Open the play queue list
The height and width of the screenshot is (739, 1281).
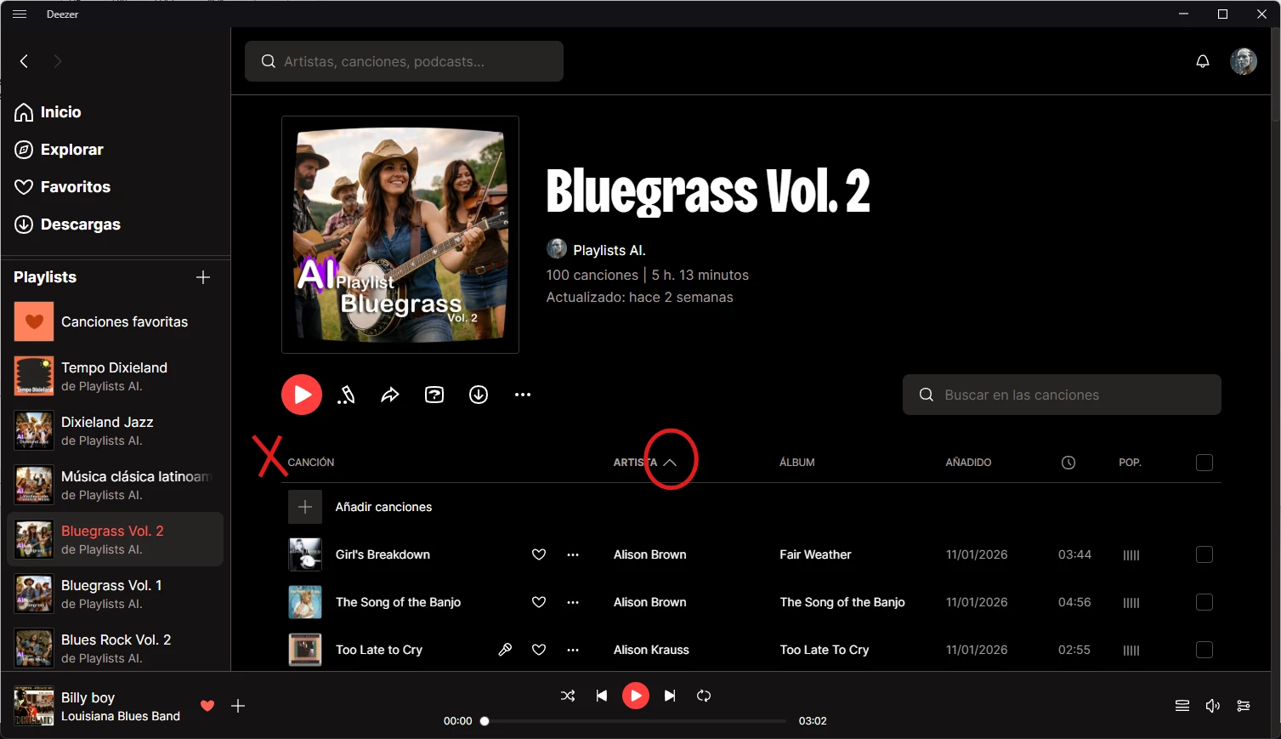tap(1182, 706)
